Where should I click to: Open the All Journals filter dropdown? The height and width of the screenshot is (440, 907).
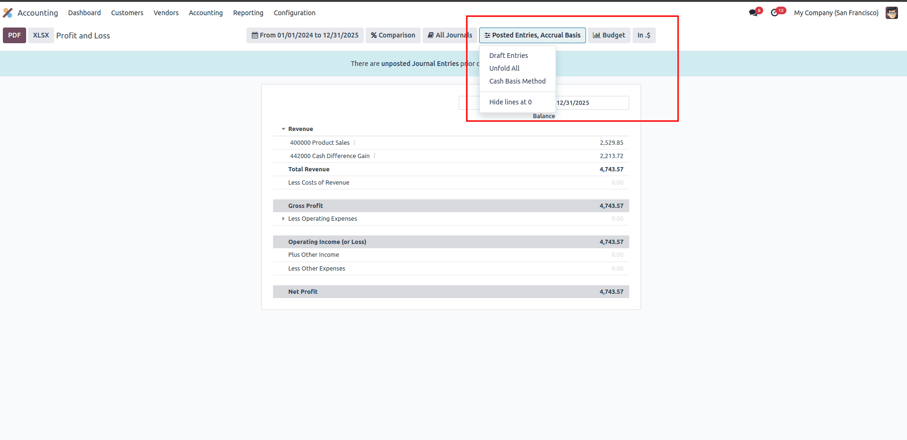(450, 35)
